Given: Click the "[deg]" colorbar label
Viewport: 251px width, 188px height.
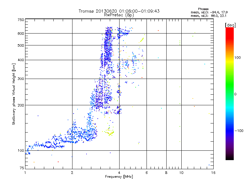Looking at the screenshot, I should click(x=230, y=25).
